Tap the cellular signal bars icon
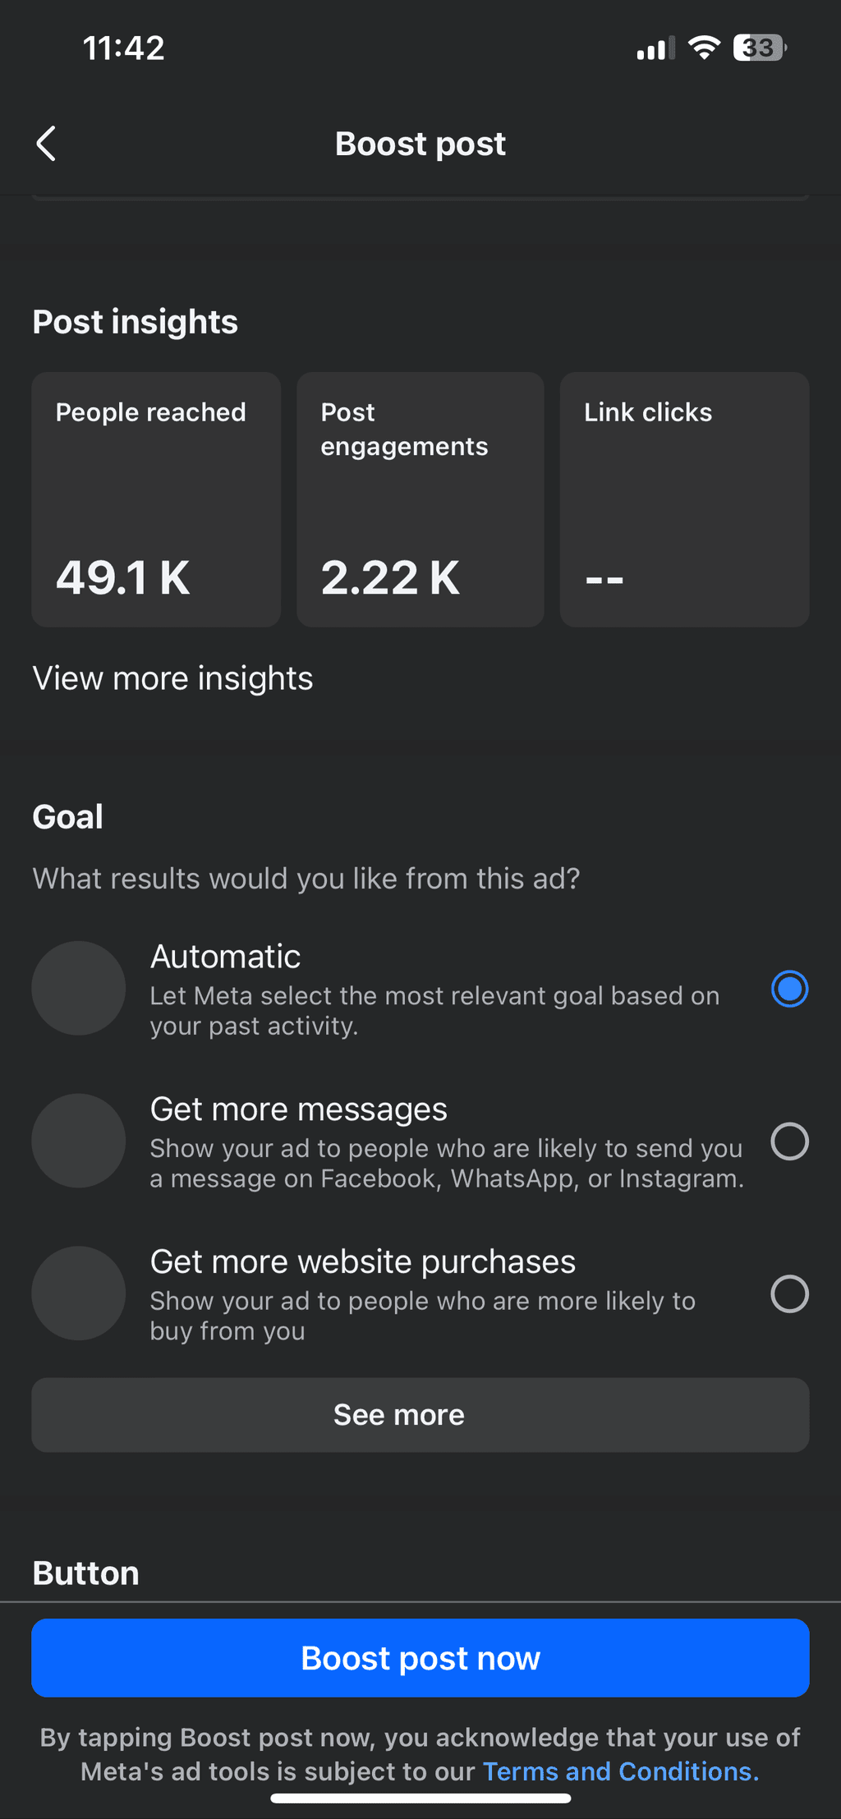This screenshot has height=1819, width=841. (x=655, y=48)
